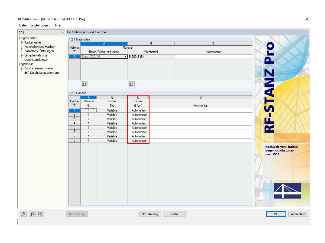The width and height of the screenshot is (325, 243).
Task: Confirm with the OK button
Action: click(276, 214)
